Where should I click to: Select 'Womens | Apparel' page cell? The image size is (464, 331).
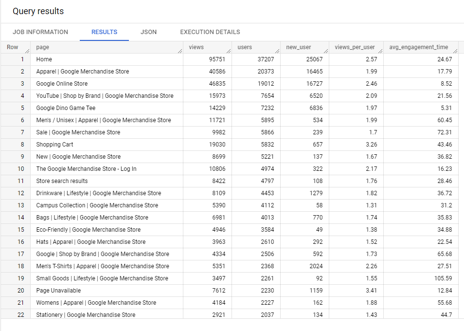tap(107, 303)
